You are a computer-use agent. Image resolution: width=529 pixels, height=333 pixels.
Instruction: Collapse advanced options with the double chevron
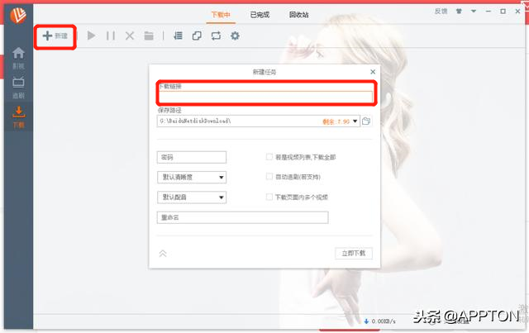pyautogui.click(x=163, y=254)
